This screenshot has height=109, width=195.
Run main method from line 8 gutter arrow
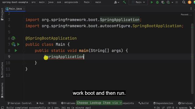coord(16,51)
